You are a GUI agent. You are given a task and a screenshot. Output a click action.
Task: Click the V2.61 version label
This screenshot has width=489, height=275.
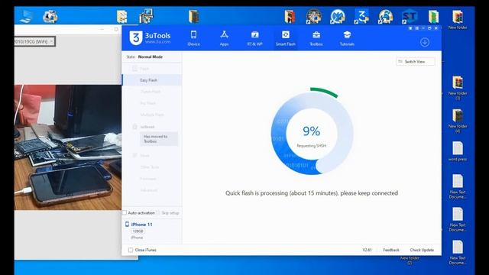[x=367, y=250]
